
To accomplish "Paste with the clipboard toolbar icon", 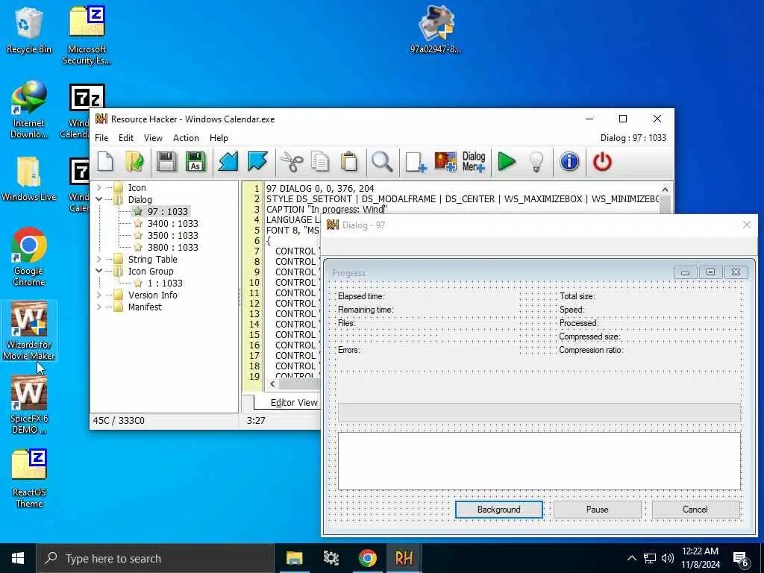I will 349,162.
